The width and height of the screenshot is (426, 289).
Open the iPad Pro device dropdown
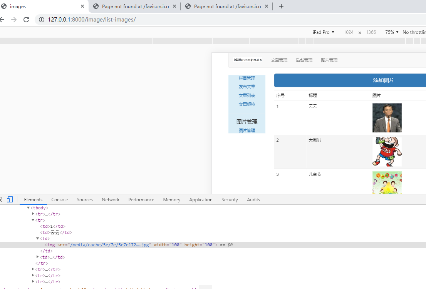[x=323, y=32]
